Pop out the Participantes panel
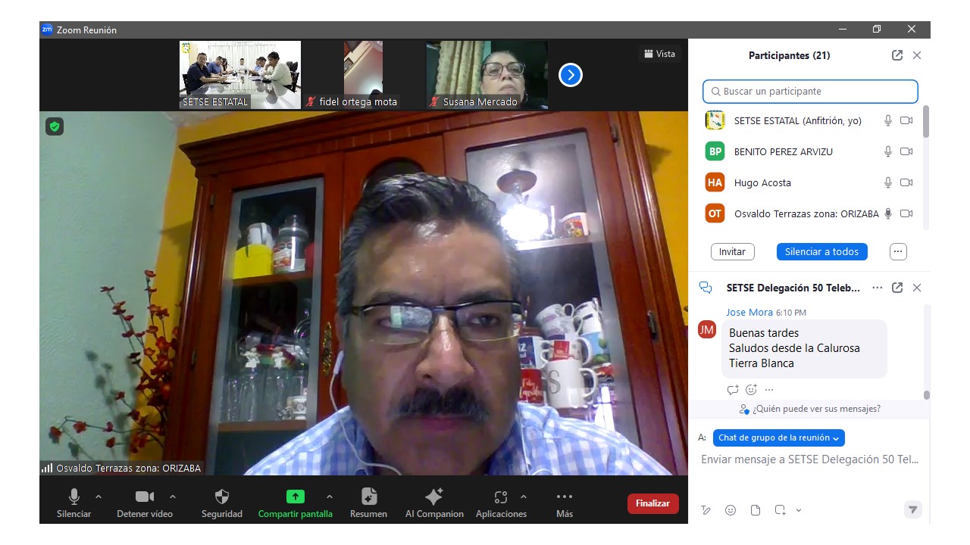 (897, 55)
